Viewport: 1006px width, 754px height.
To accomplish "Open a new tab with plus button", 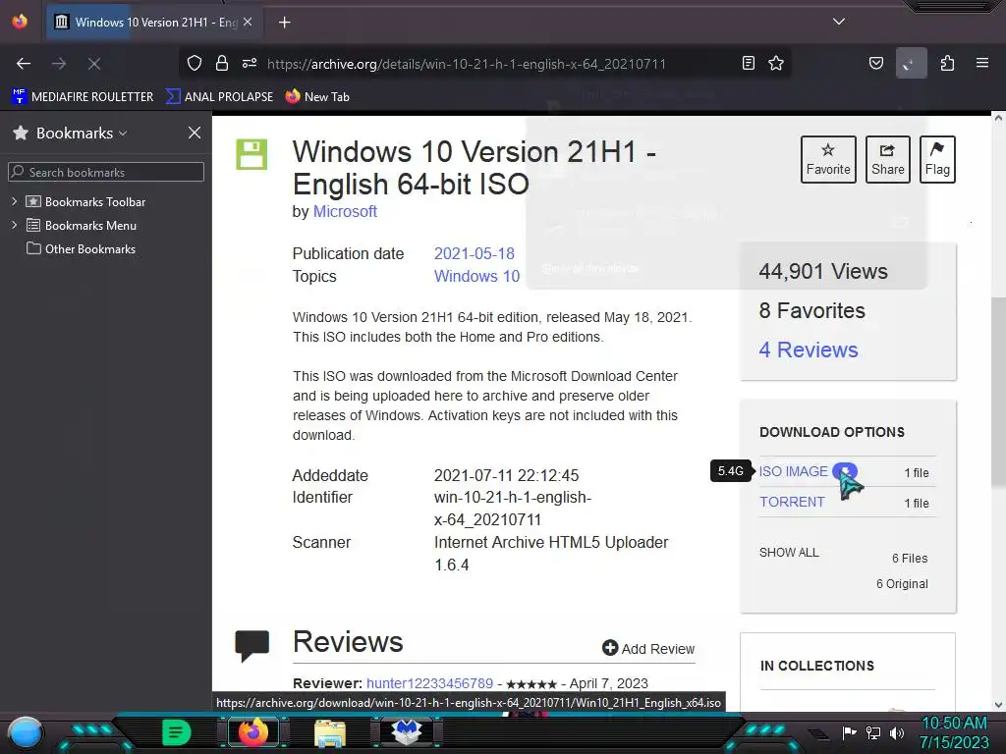I will point(285,23).
